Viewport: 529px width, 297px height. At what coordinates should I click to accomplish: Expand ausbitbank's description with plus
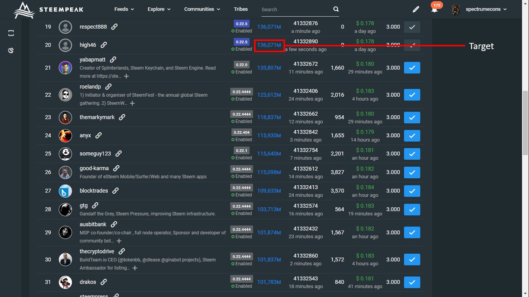[119, 241]
